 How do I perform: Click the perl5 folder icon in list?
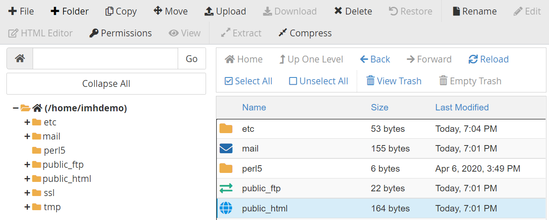(226, 168)
